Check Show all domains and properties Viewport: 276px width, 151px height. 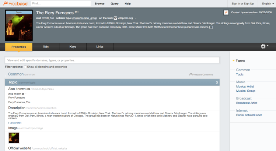tap(25, 67)
